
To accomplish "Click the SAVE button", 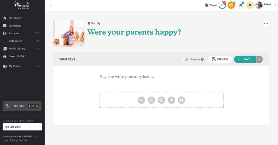I will tap(245, 59).
